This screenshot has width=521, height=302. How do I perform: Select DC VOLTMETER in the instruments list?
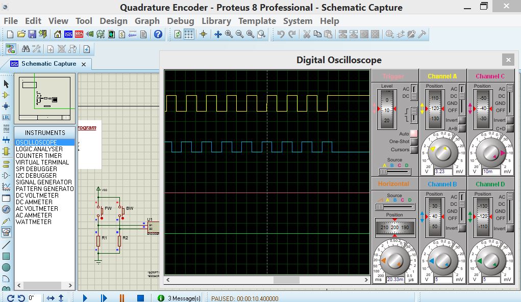(44, 195)
